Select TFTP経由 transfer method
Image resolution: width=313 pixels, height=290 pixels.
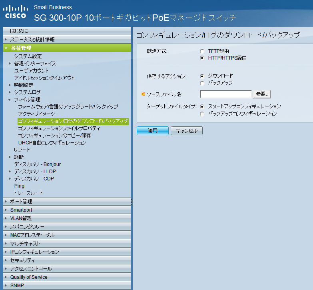[202, 51]
